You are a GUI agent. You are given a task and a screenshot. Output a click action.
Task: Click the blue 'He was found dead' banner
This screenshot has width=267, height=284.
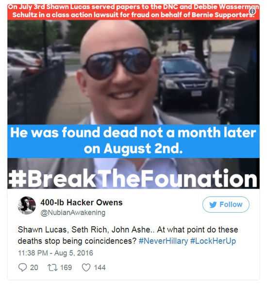(133, 141)
